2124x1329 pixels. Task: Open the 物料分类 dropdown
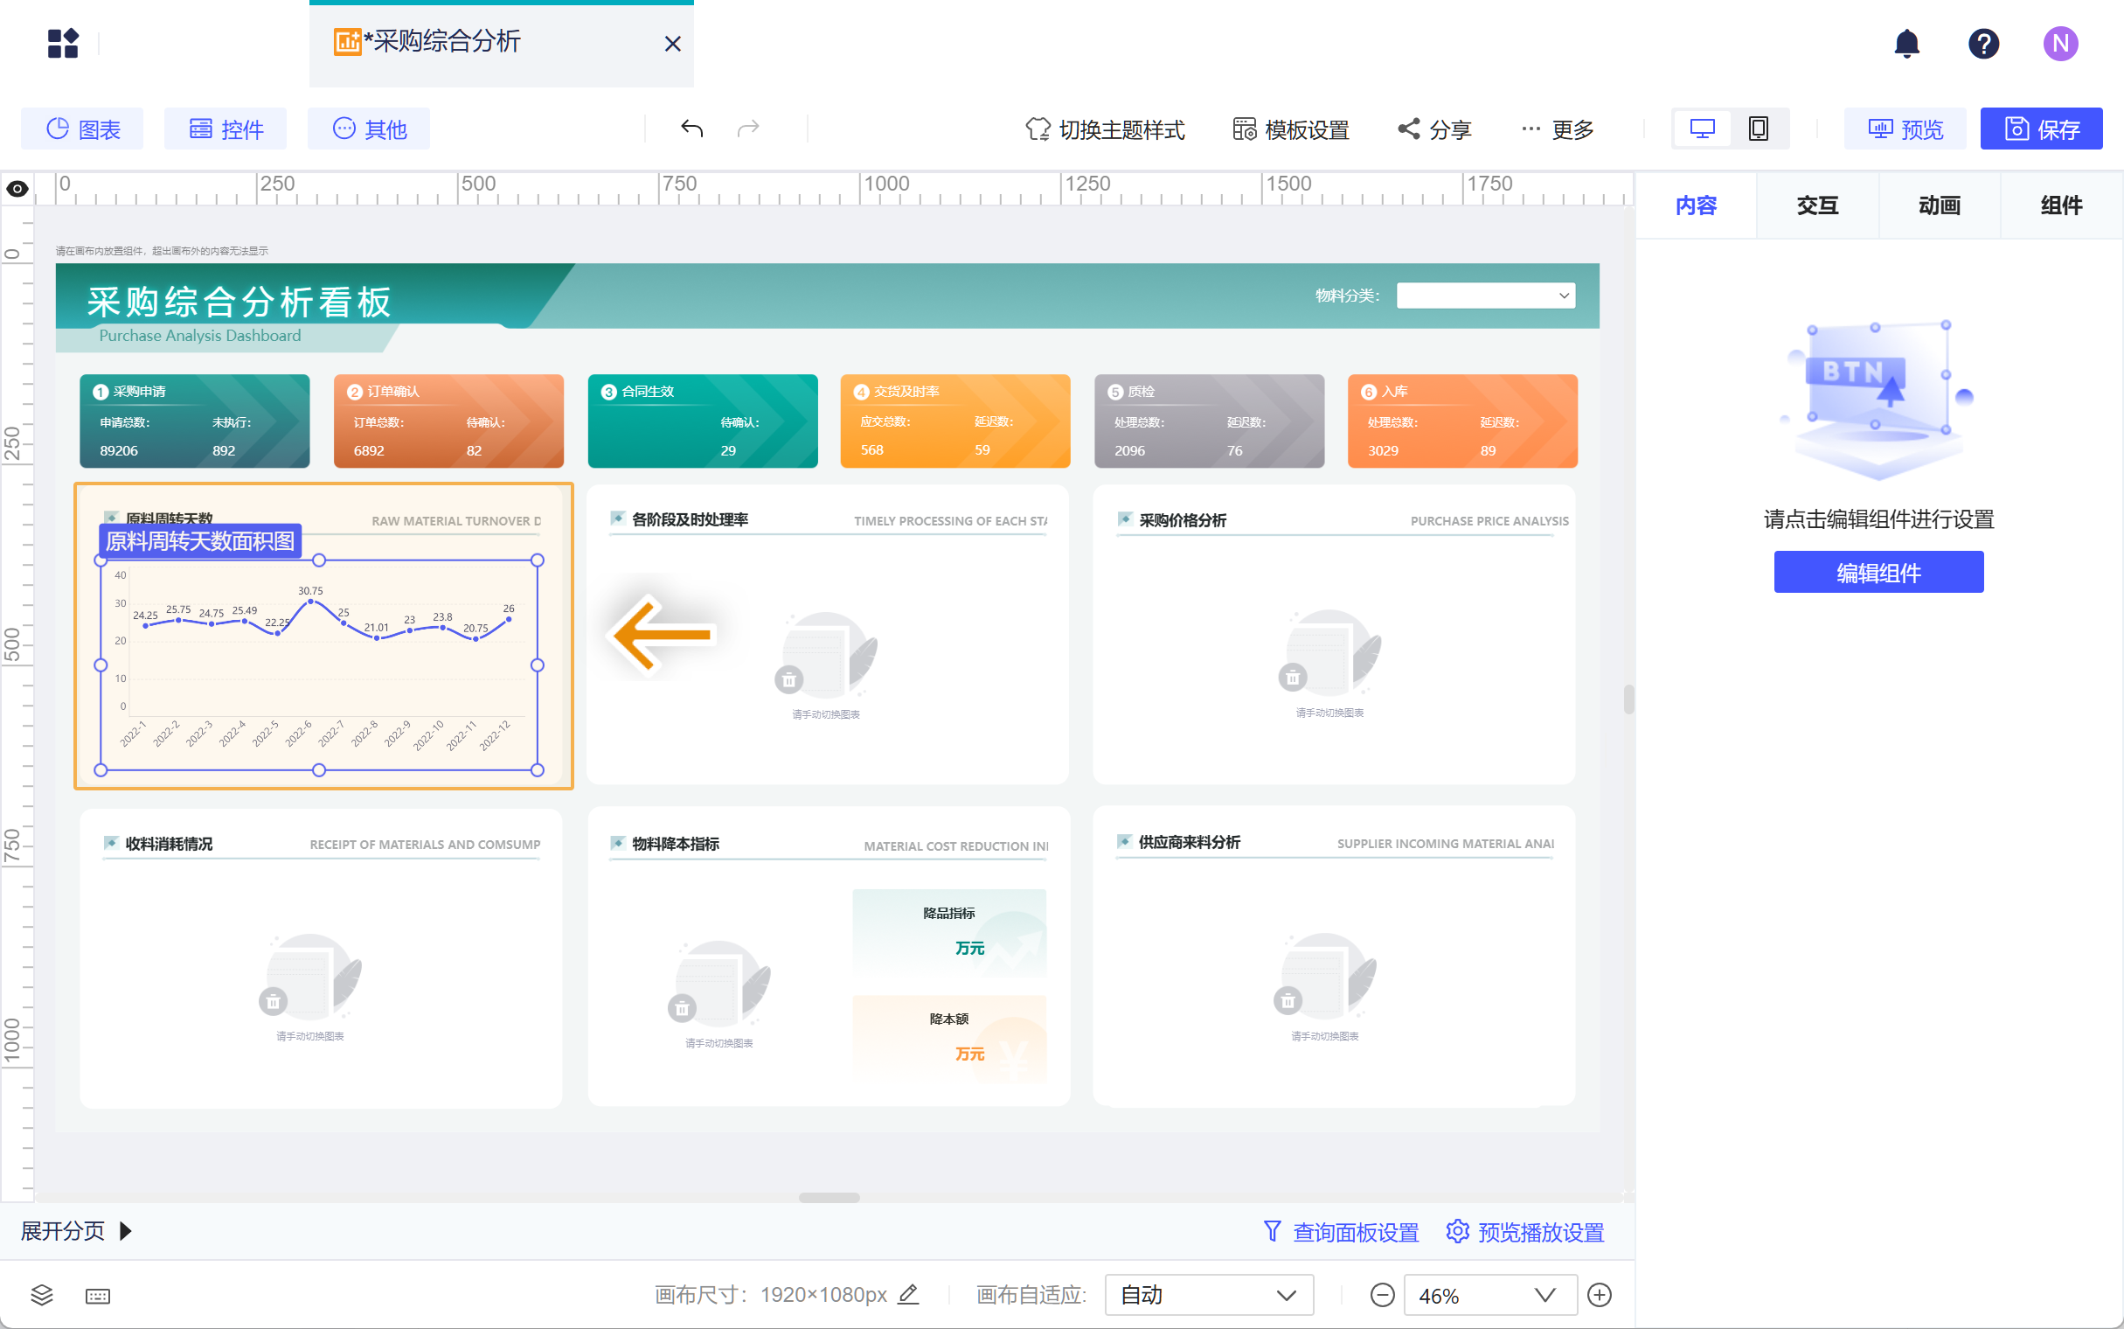pyautogui.click(x=1485, y=296)
